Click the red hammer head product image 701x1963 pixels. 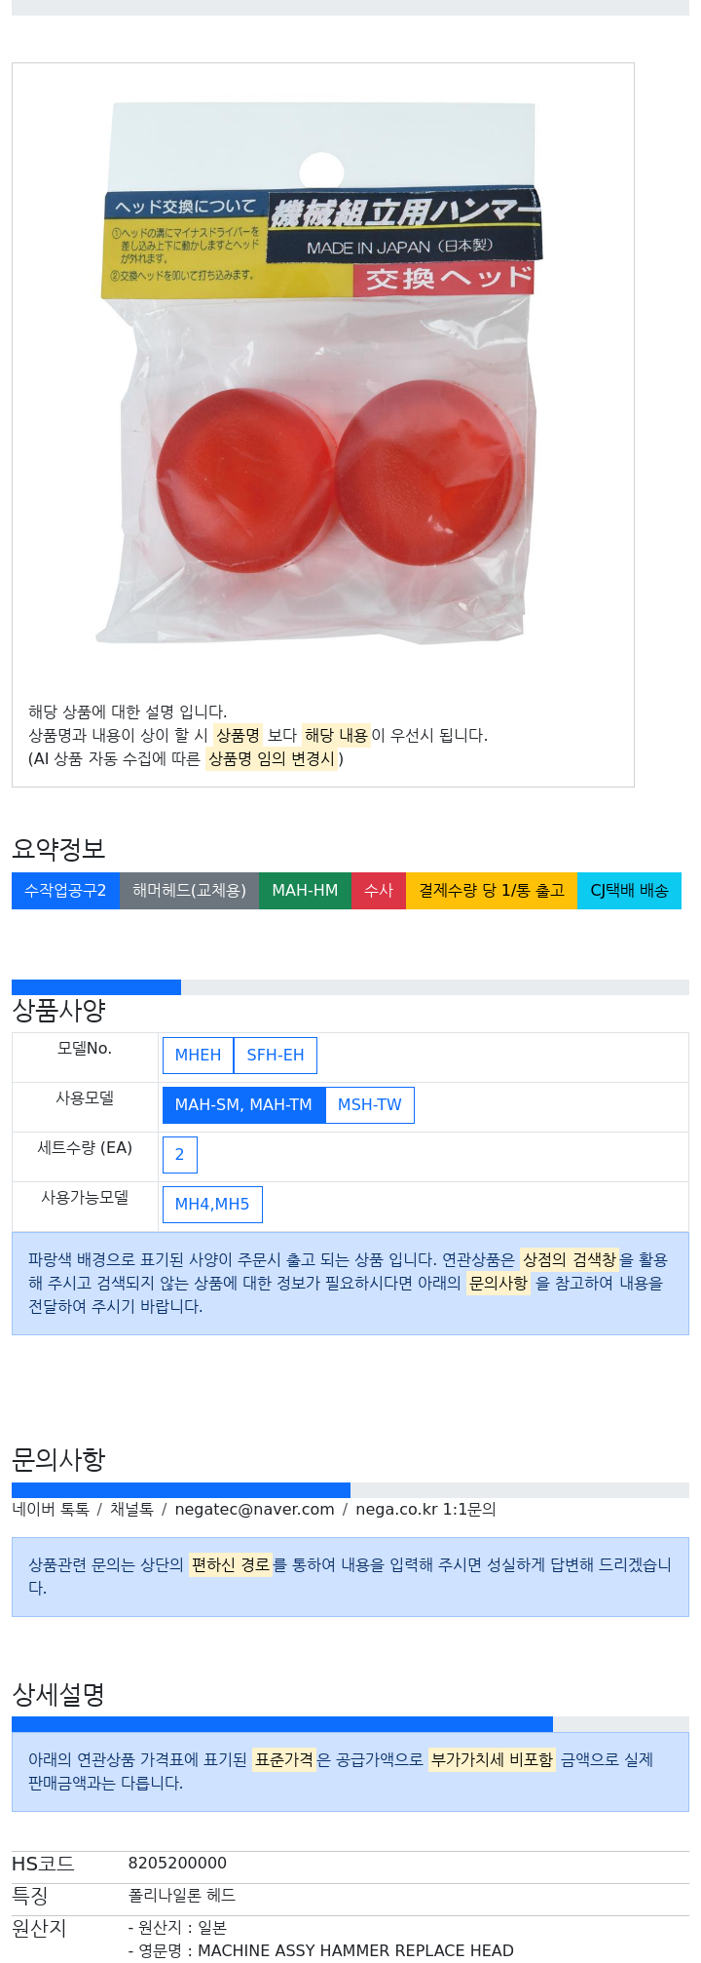[x=322, y=374]
